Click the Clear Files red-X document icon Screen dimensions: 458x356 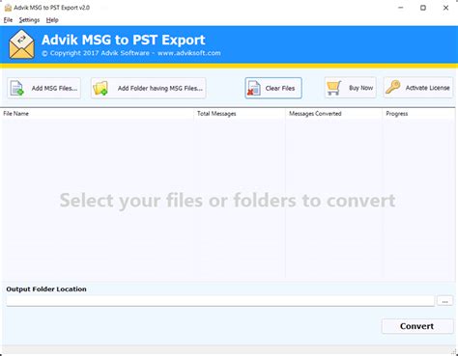(x=254, y=88)
